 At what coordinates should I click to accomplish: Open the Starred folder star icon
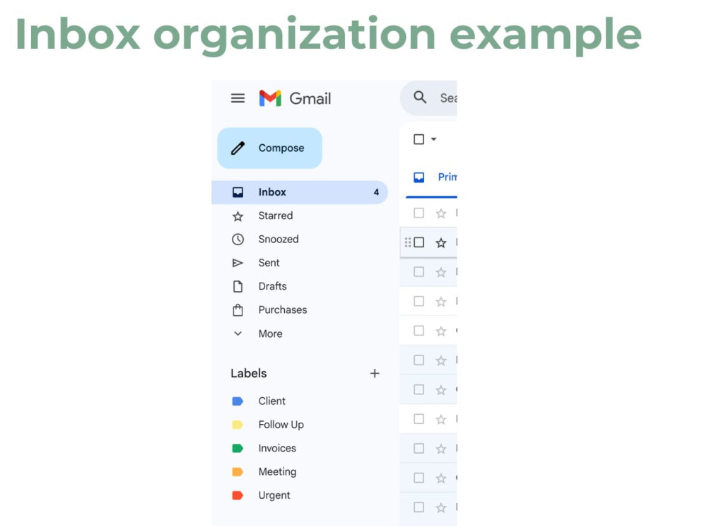pos(238,216)
